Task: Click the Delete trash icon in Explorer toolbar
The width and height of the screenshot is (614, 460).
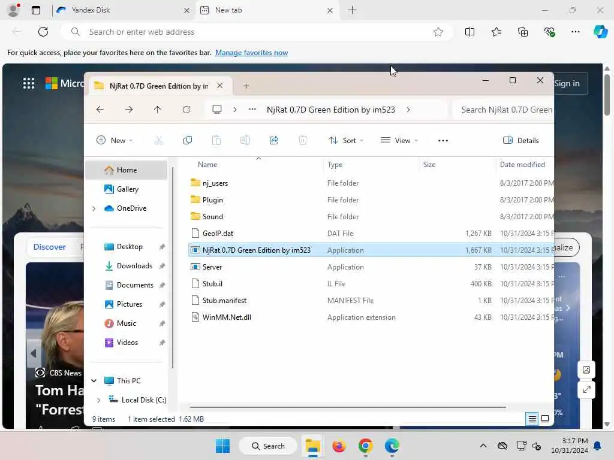Action: click(x=303, y=140)
